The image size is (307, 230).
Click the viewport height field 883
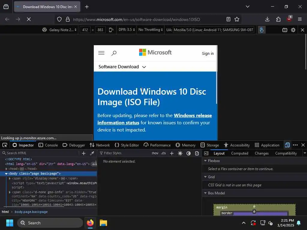click(x=100, y=30)
